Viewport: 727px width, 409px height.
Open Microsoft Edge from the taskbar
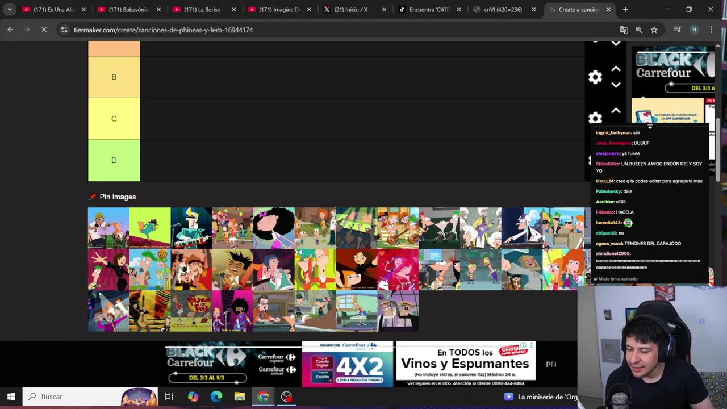(x=216, y=397)
